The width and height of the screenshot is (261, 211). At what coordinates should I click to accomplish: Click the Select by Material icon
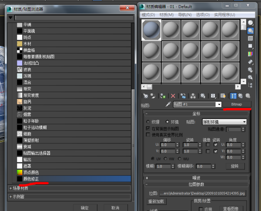251,77
